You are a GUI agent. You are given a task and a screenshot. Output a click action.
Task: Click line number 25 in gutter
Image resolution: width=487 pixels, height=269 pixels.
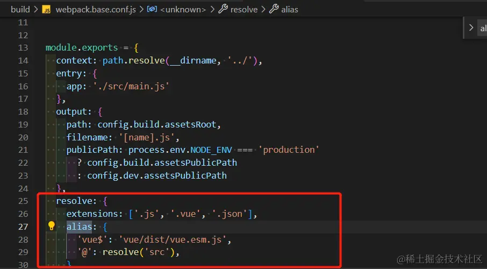[23, 201]
